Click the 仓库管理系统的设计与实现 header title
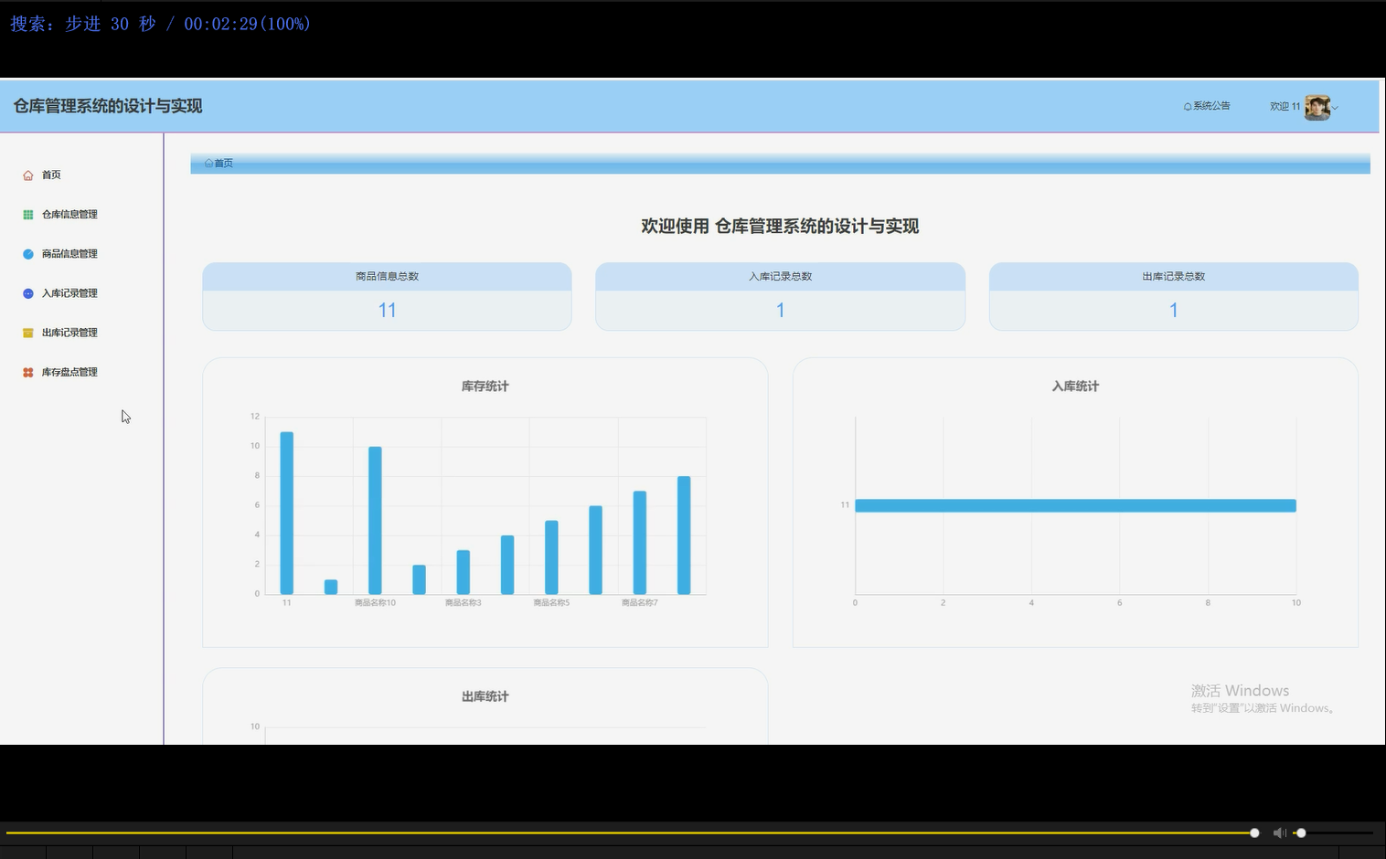Viewport: 1386px width, 859px height. [108, 106]
